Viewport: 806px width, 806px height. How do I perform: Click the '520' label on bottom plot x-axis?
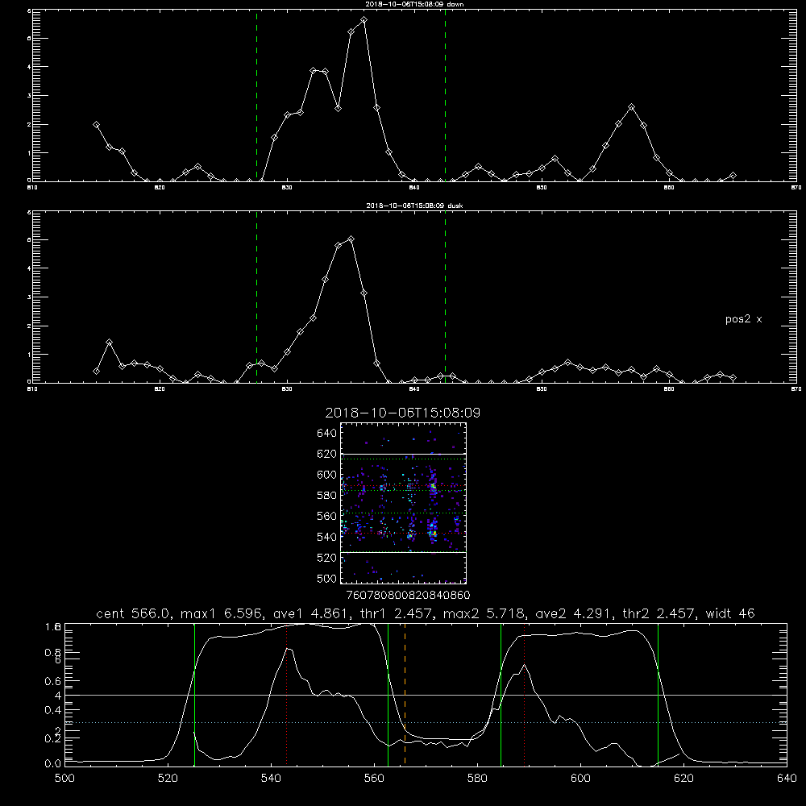point(168,779)
